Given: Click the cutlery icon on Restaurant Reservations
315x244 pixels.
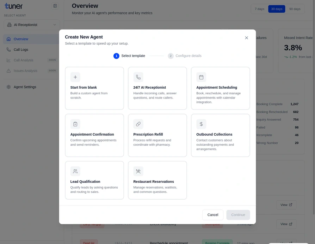Looking at the screenshot, I should pyautogui.click(x=138, y=171).
